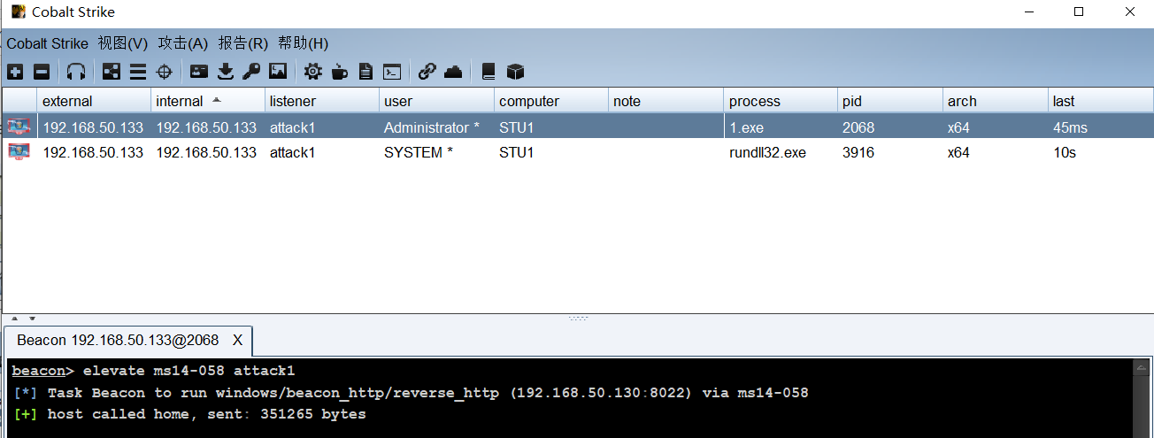Sort by the arch column header
Image resolution: width=1154 pixels, height=438 pixels.
(x=996, y=101)
